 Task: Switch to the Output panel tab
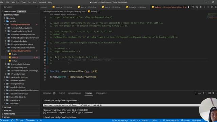[x=62, y=93]
